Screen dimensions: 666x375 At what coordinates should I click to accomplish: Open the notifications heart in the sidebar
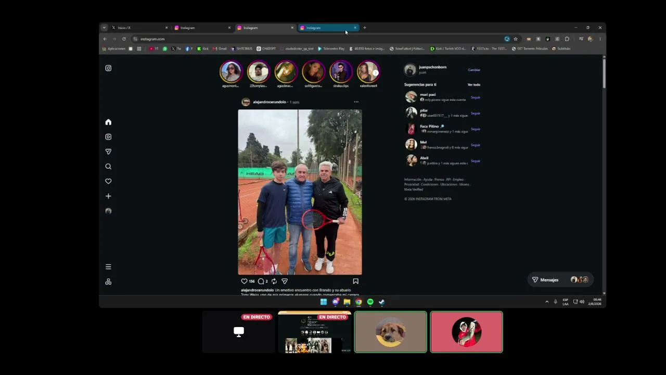[108, 181]
